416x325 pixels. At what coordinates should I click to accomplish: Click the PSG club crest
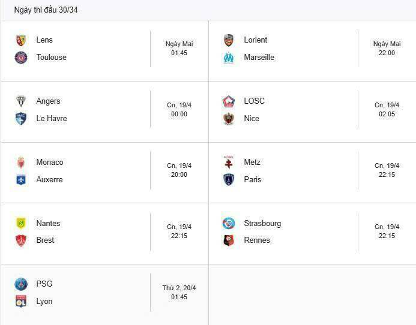pyautogui.click(x=21, y=284)
